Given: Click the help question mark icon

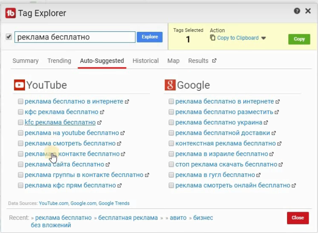Looking at the screenshot, I should click(x=297, y=11).
